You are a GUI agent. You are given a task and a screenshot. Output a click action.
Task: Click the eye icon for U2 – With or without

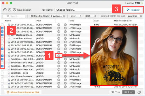(x=59, y=39)
